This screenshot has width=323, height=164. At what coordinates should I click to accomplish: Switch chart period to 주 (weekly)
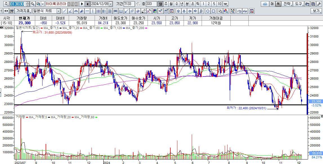(x=166, y=4)
